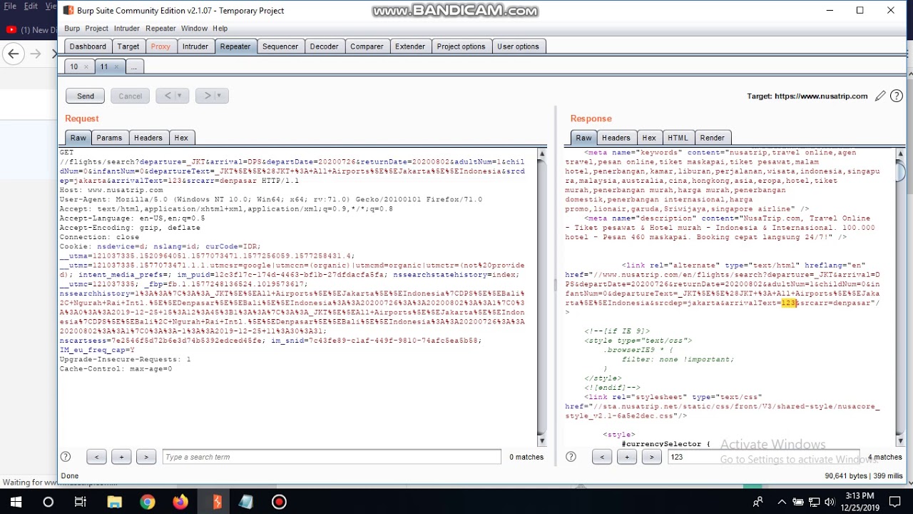Image resolution: width=913 pixels, height=514 pixels.
Task: Select the response Raw tab
Action: (x=583, y=138)
